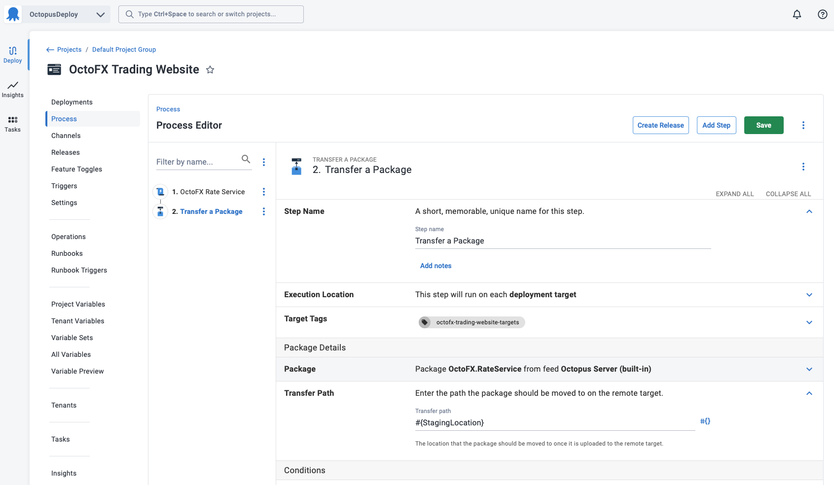Click the Transfer path input field
This screenshot has width=834, height=485.
point(555,423)
